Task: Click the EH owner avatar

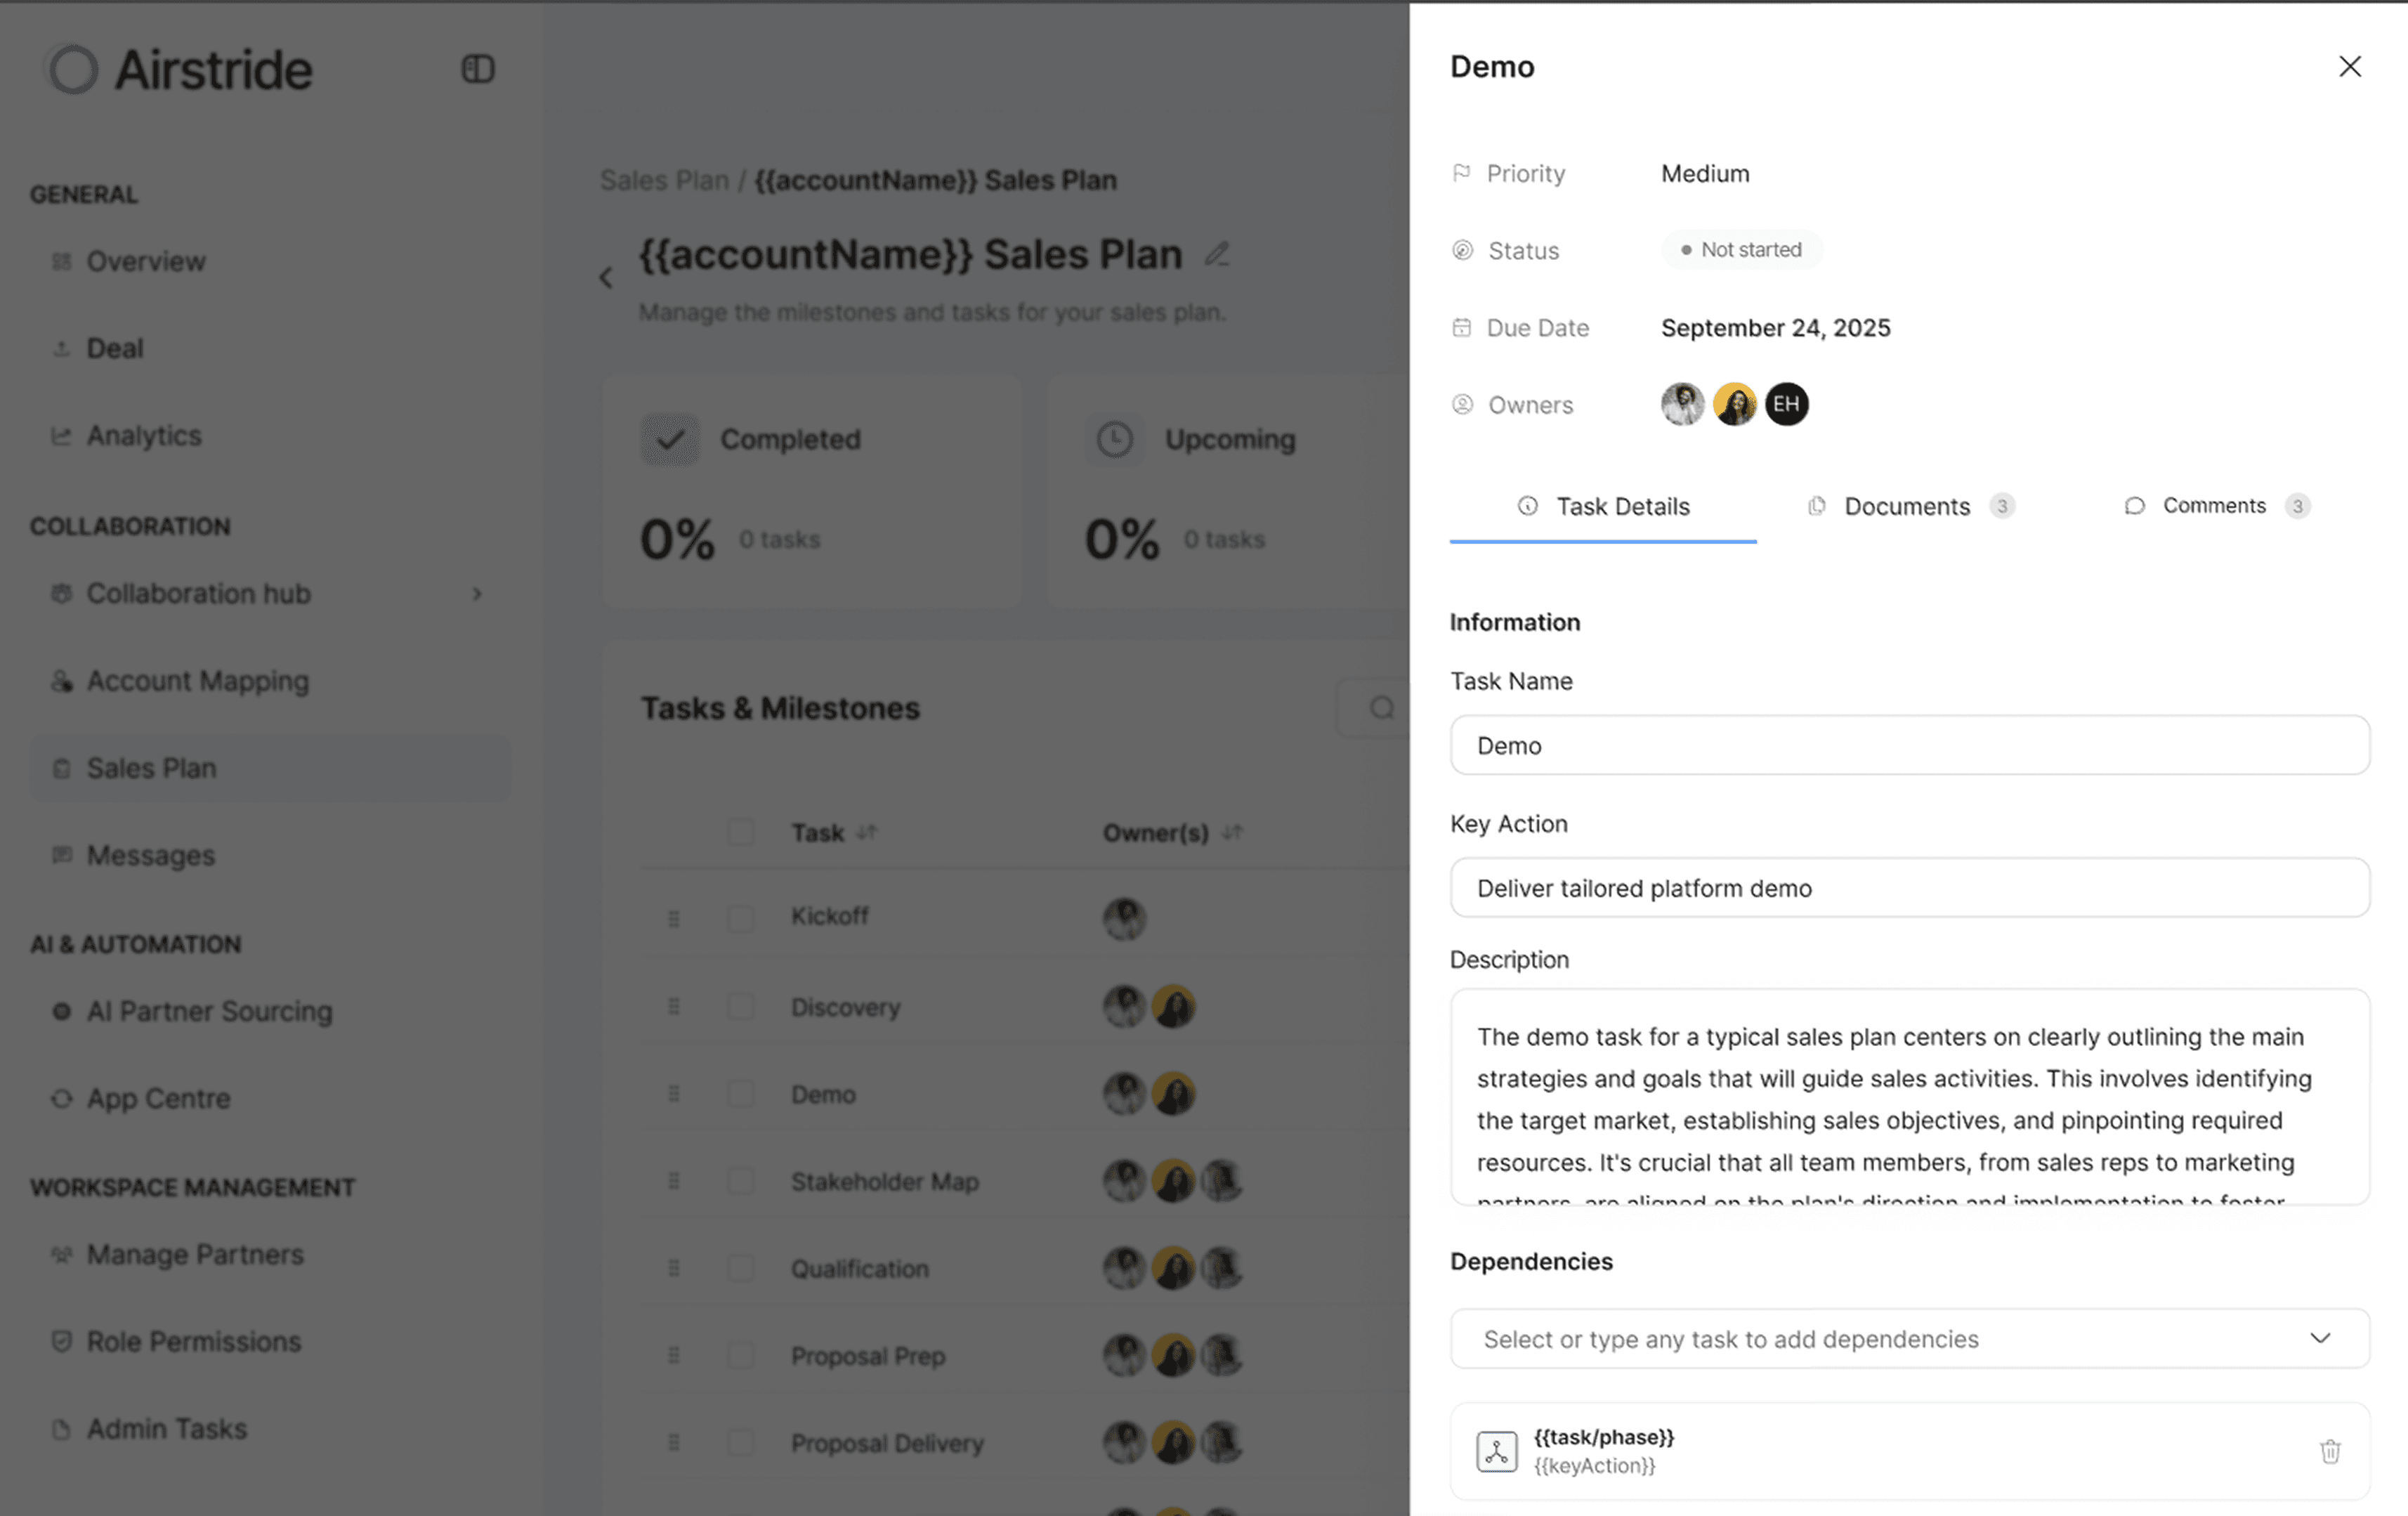Action: tap(1786, 404)
